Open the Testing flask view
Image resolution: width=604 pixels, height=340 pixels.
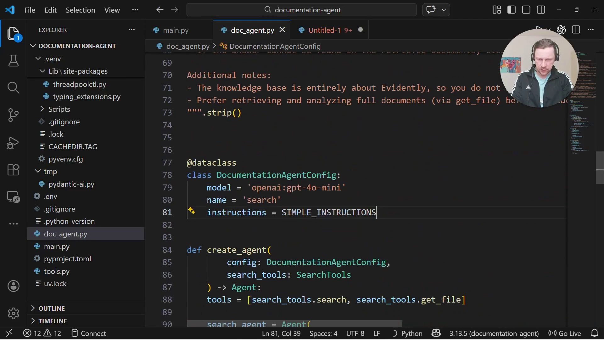pos(13,61)
